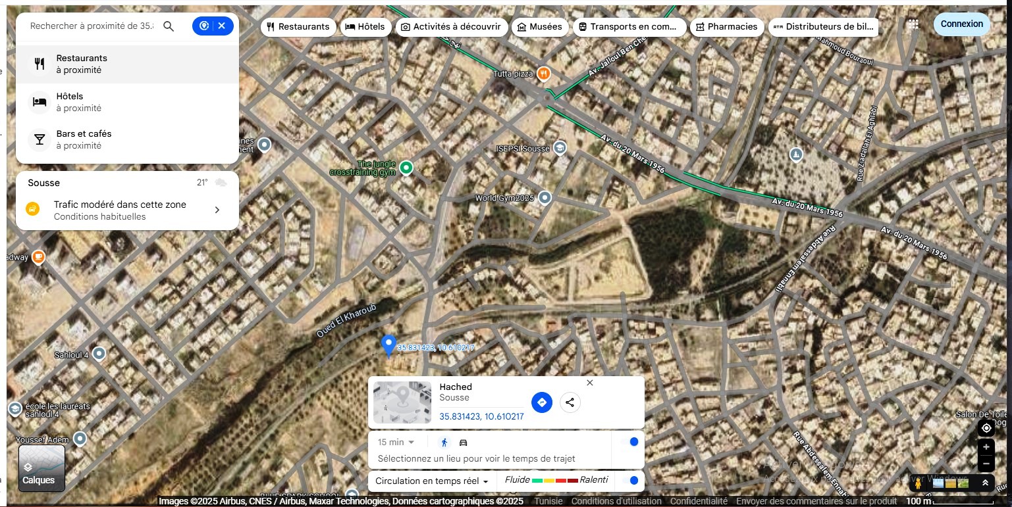Zoom in on the map

pyautogui.click(x=986, y=447)
